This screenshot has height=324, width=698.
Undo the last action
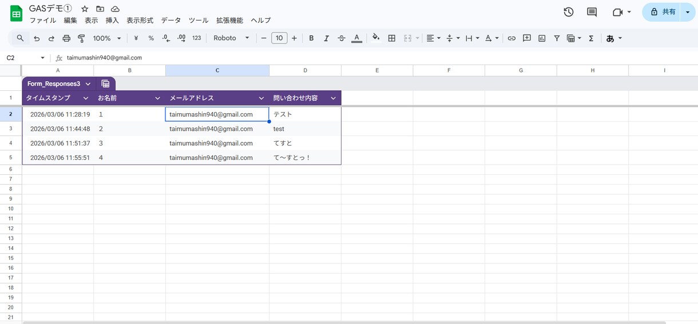[x=37, y=38]
